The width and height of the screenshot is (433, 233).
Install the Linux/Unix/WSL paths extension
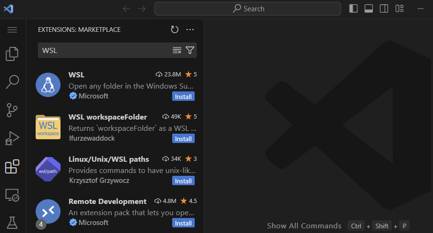click(183, 181)
